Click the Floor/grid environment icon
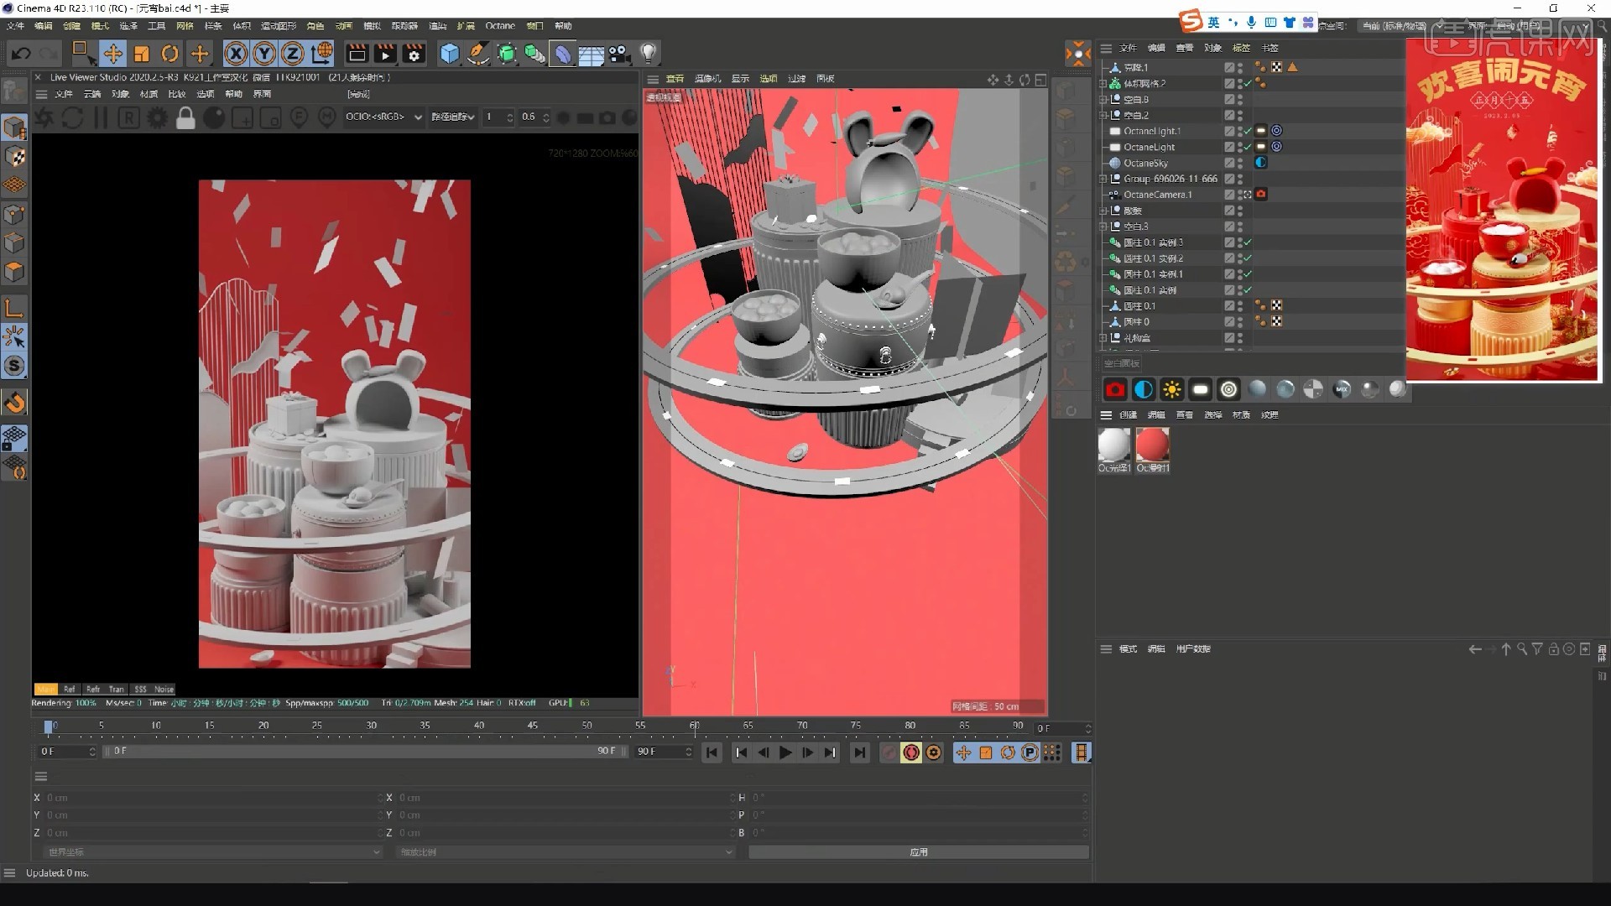The height and width of the screenshot is (906, 1611). (x=591, y=55)
